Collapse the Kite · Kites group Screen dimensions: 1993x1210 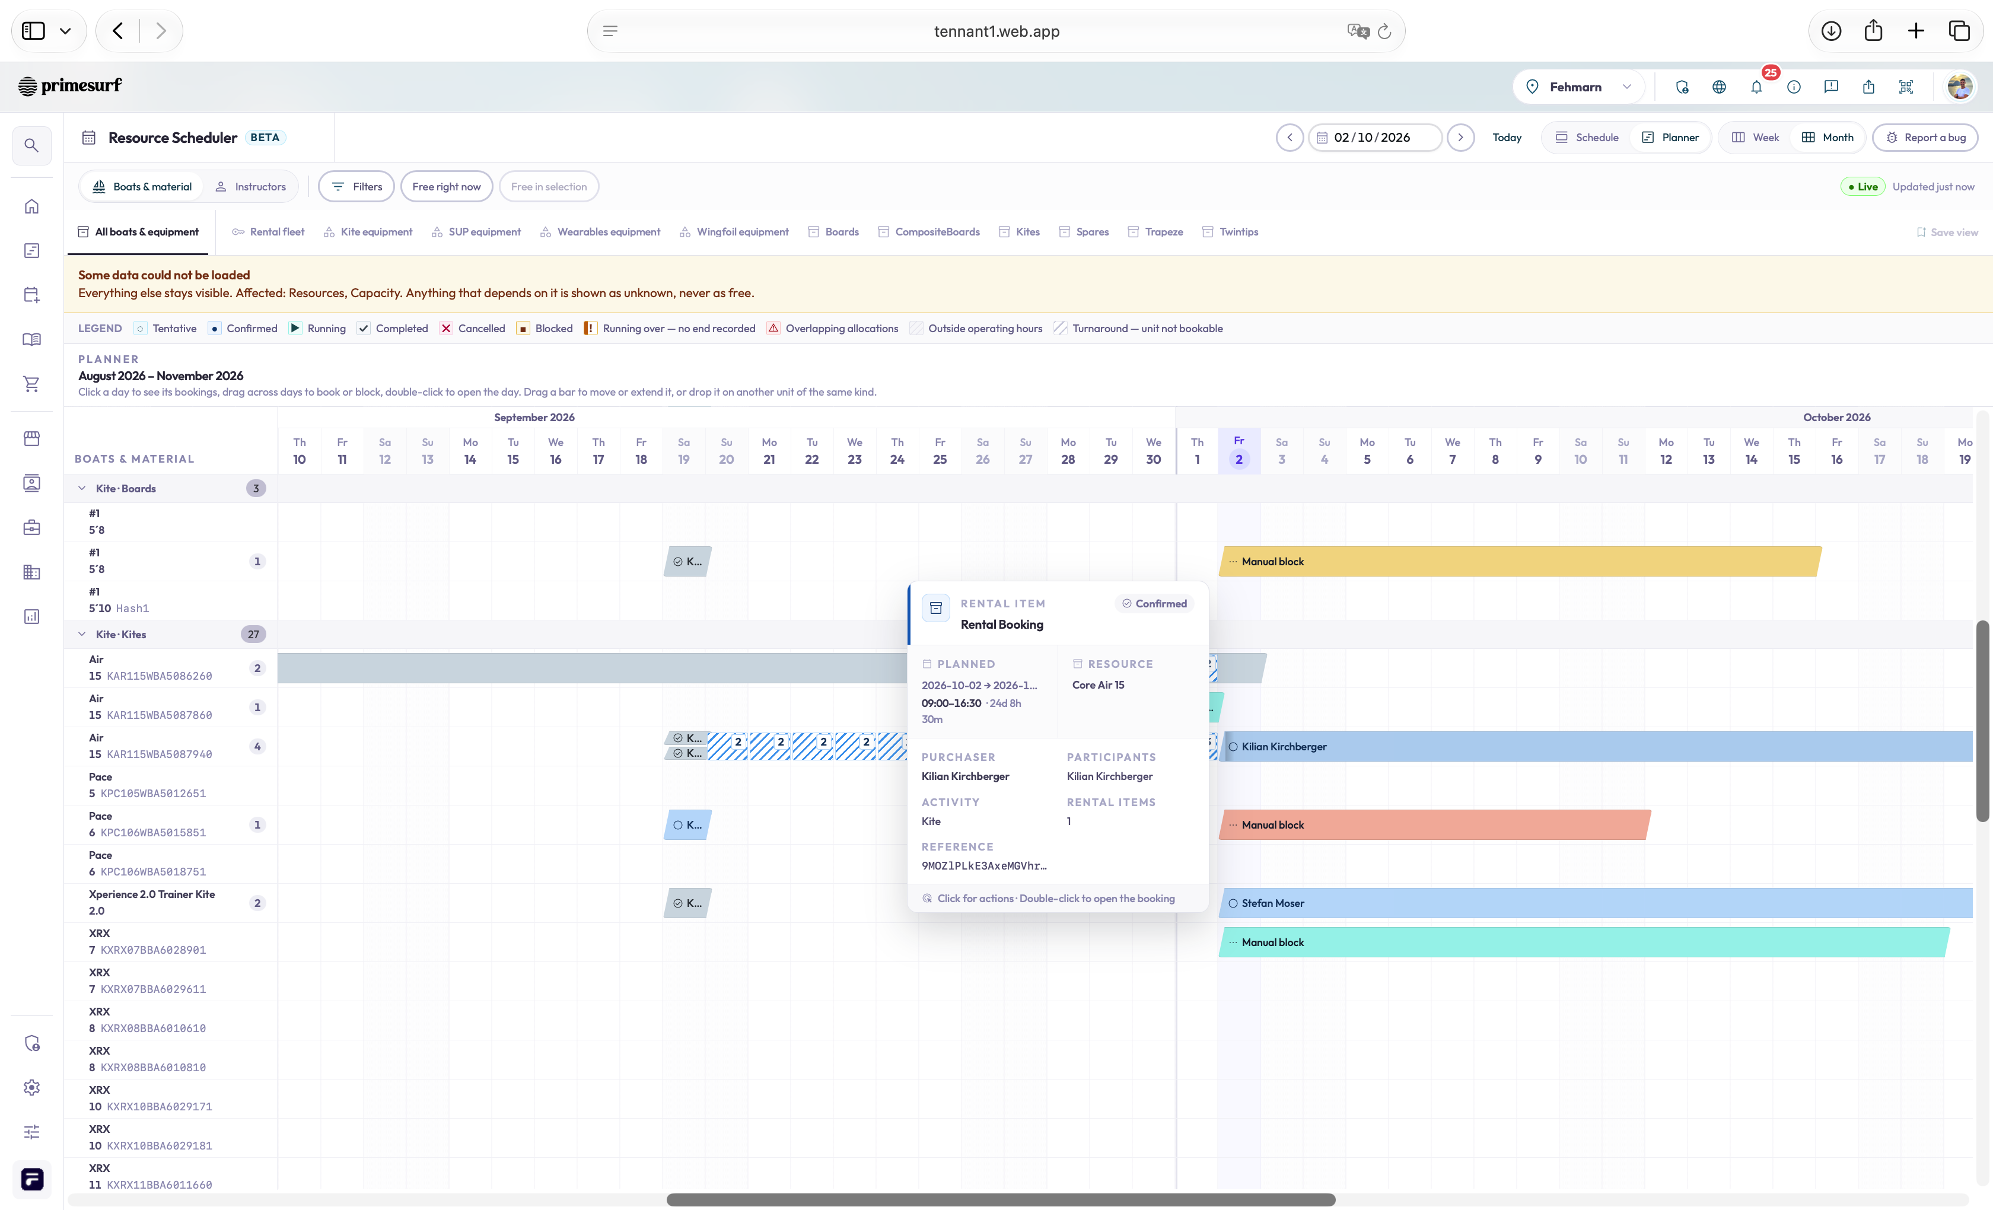(82, 634)
